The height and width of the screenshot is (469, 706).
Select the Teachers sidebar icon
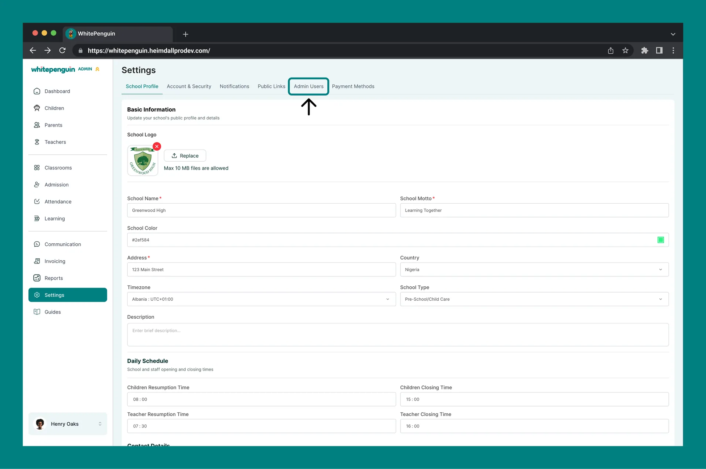(37, 142)
